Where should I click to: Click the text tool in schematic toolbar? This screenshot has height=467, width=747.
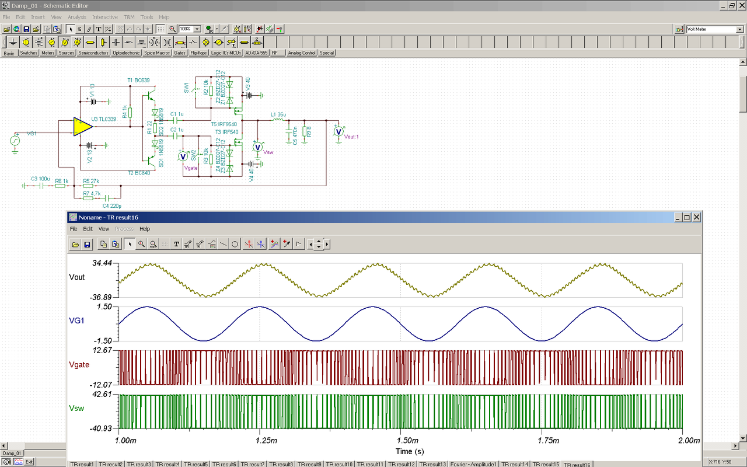99,29
